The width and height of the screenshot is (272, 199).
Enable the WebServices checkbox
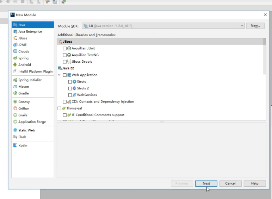pos(70,95)
